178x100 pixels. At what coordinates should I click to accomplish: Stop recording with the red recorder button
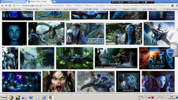click(152, 2)
